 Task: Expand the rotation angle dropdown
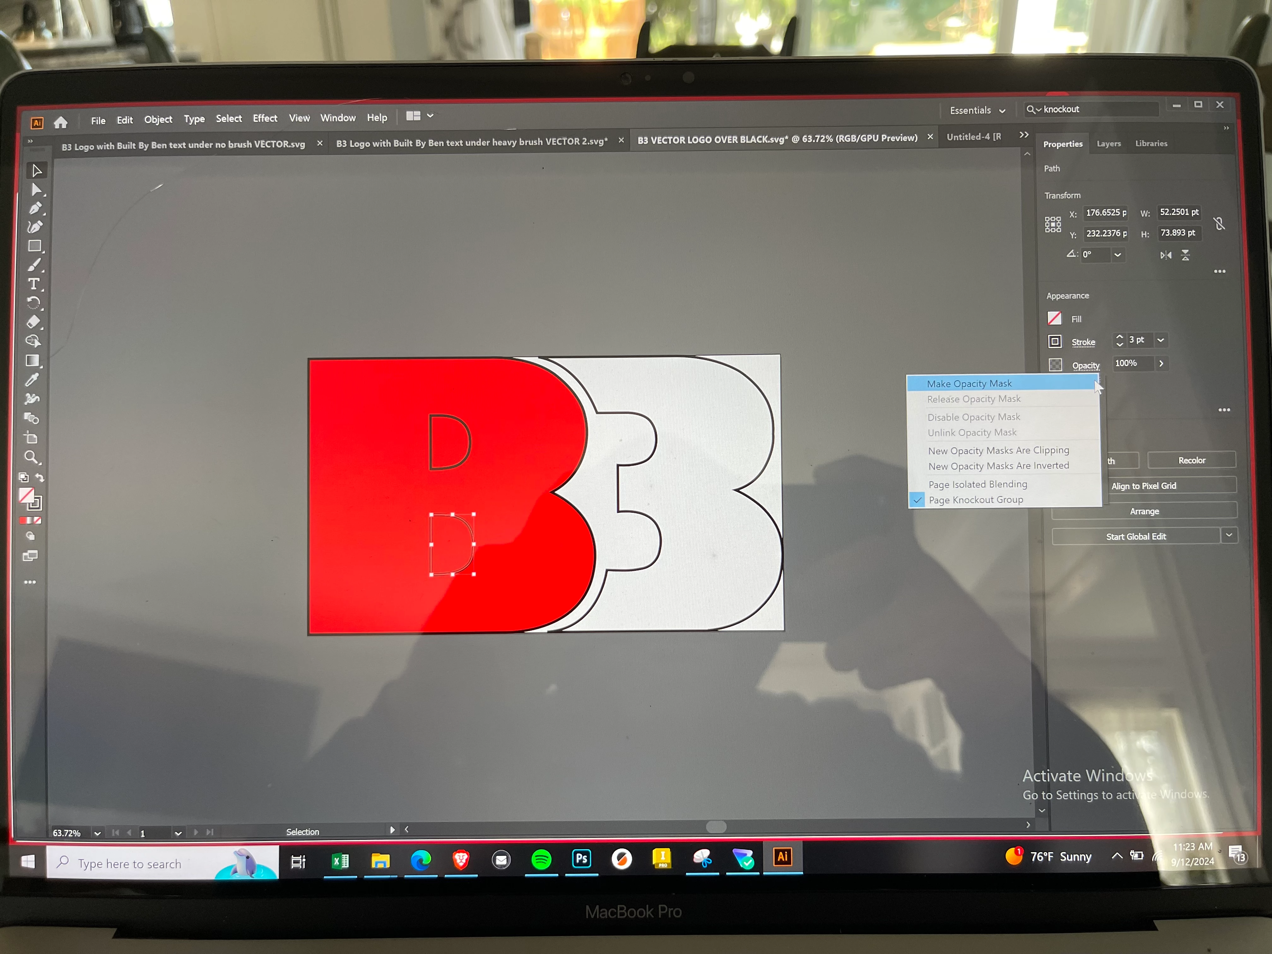coord(1117,255)
